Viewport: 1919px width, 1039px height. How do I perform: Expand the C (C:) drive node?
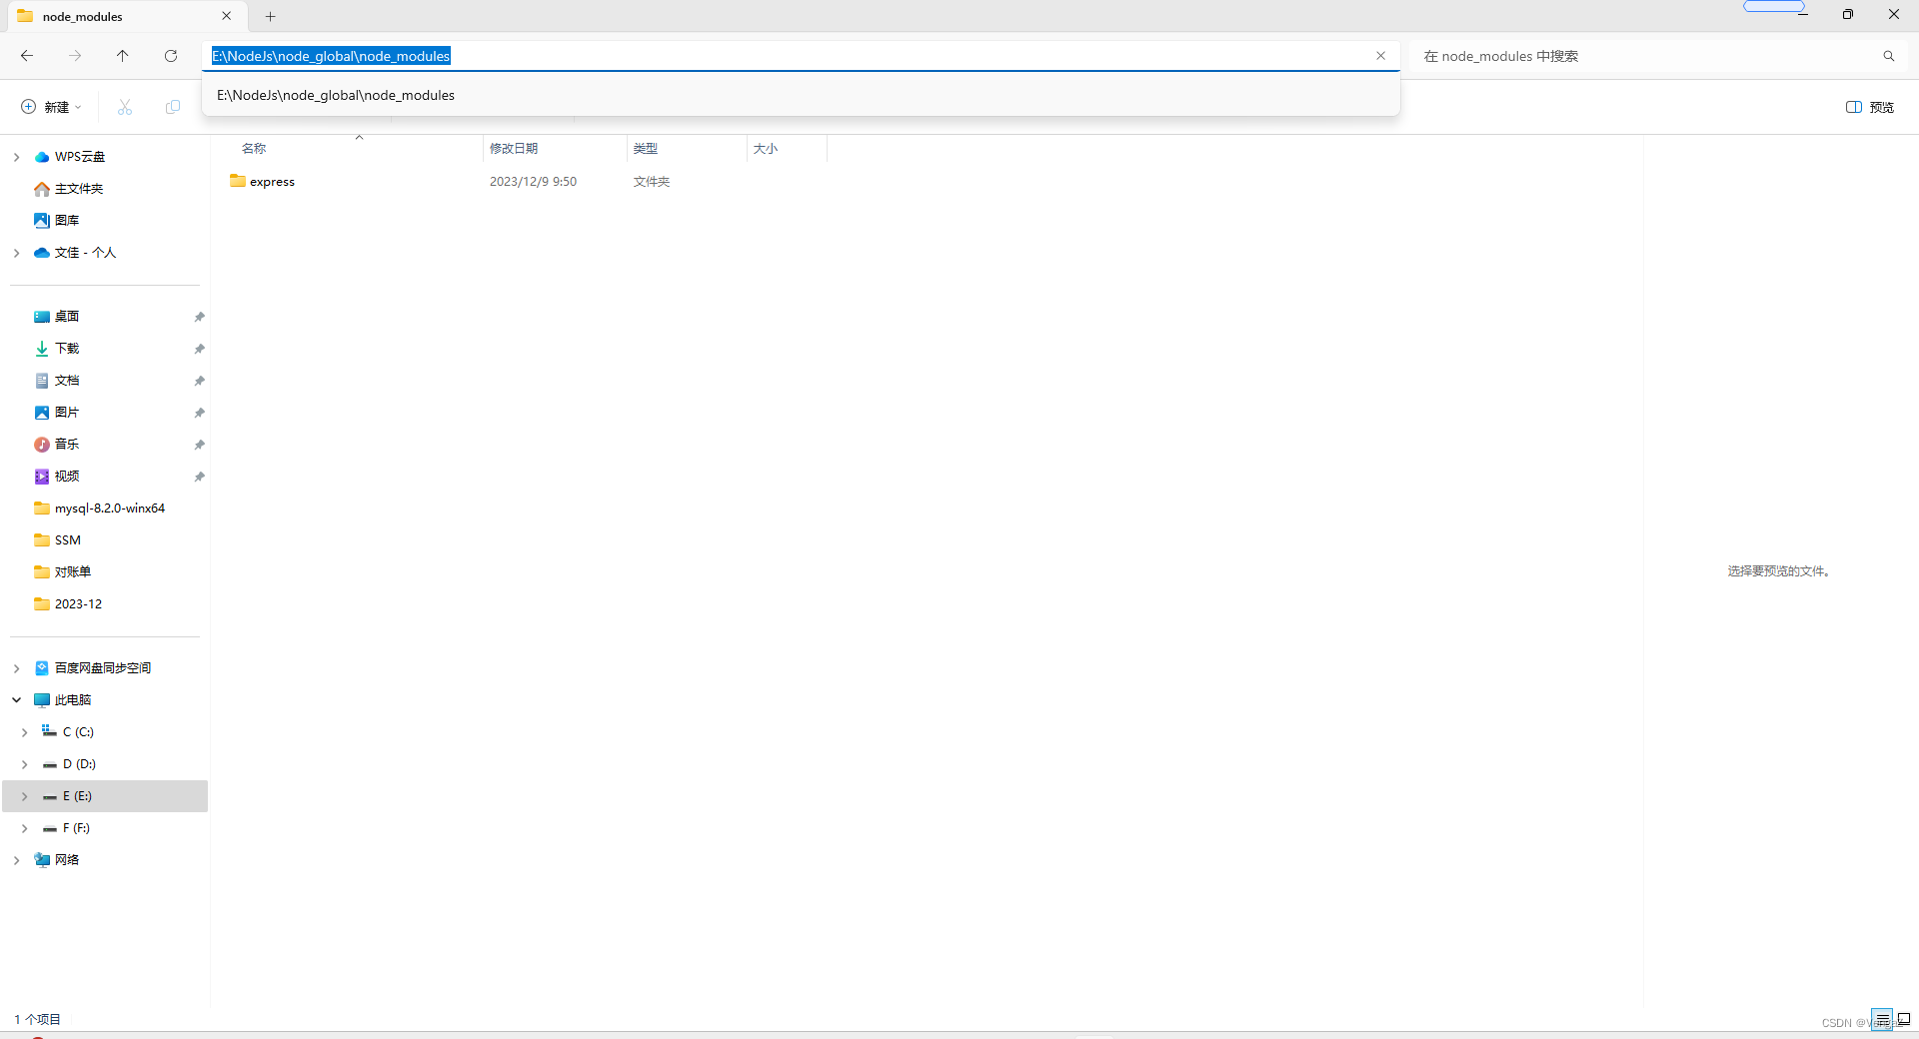coord(24,732)
